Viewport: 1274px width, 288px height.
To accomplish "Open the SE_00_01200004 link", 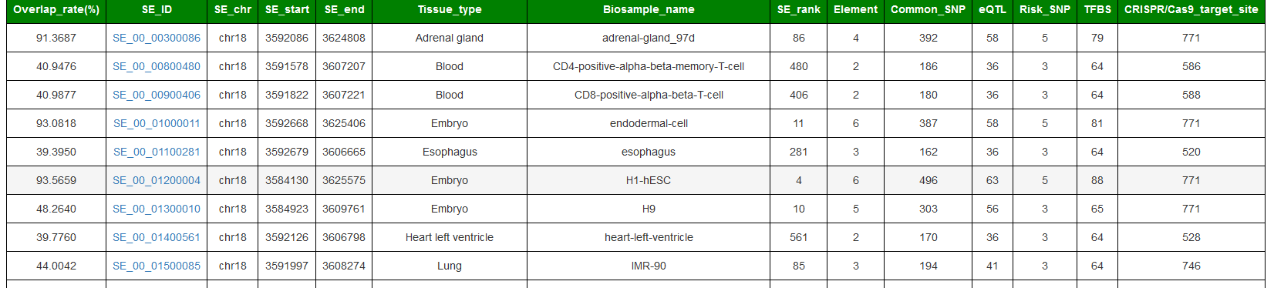I will pyautogui.click(x=157, y=180).
